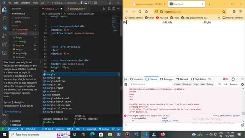Open the Gmail bookmark
This screenshot has width=245, height=138.
click(x=150, y=18)
